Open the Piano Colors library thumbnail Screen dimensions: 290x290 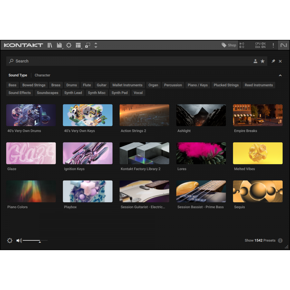click(x=31, y=191)
